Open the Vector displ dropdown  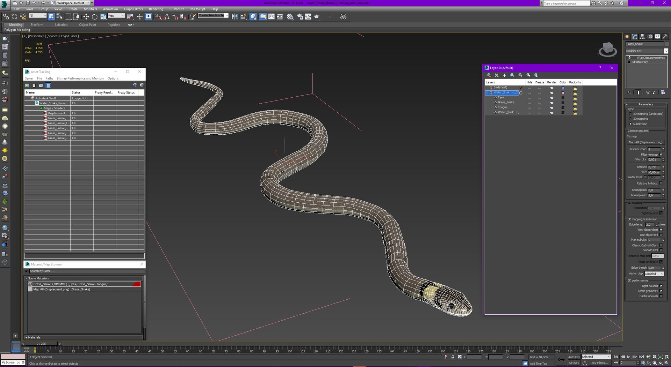point(654,274)
